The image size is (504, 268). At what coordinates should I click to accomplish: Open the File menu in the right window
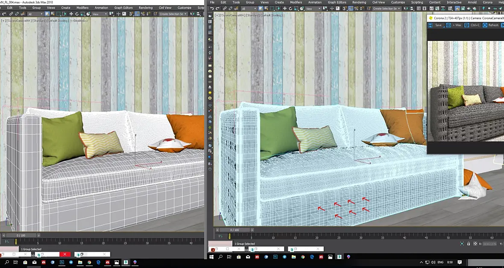point(212,2)
